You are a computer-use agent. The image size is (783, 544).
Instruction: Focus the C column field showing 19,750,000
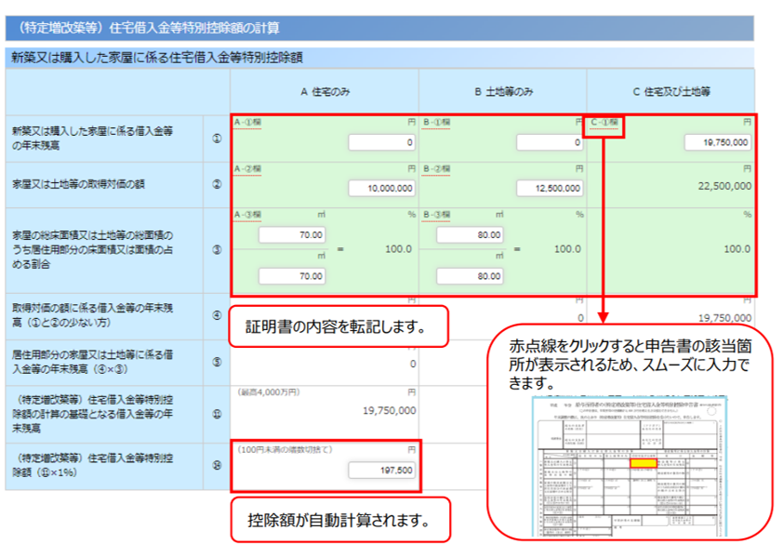point(717,142)
